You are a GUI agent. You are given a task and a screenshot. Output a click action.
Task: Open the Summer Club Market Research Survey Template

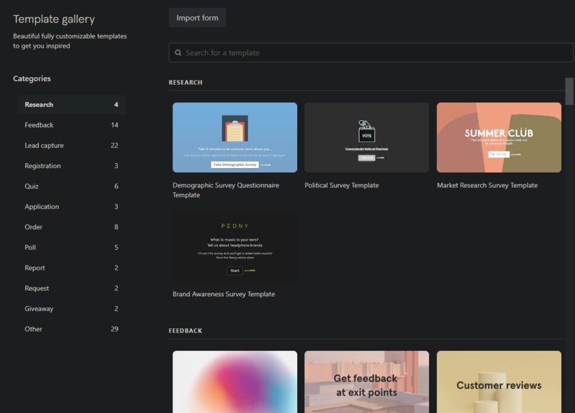pos(498,137)
